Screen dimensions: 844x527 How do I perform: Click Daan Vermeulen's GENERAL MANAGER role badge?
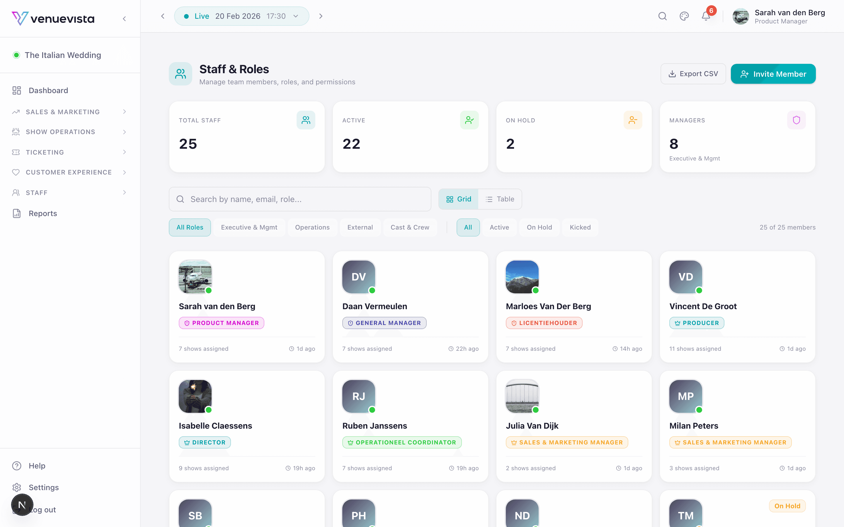tap(384, 323)
